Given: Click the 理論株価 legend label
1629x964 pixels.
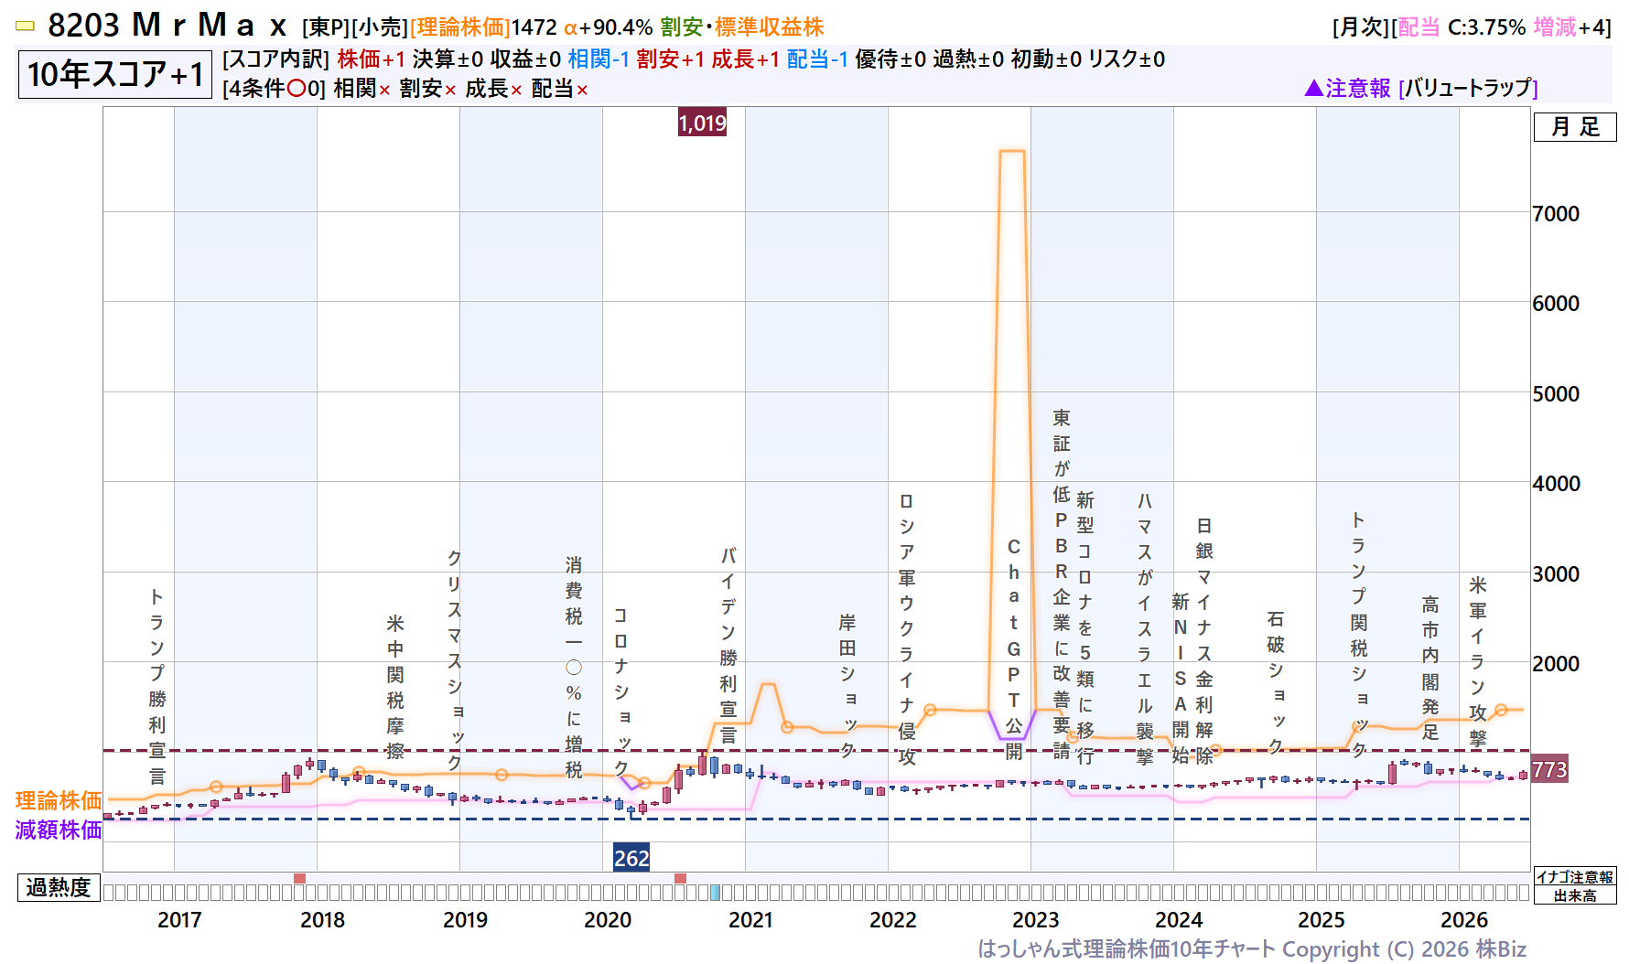Looking at the screenshot, I should 59,800.
